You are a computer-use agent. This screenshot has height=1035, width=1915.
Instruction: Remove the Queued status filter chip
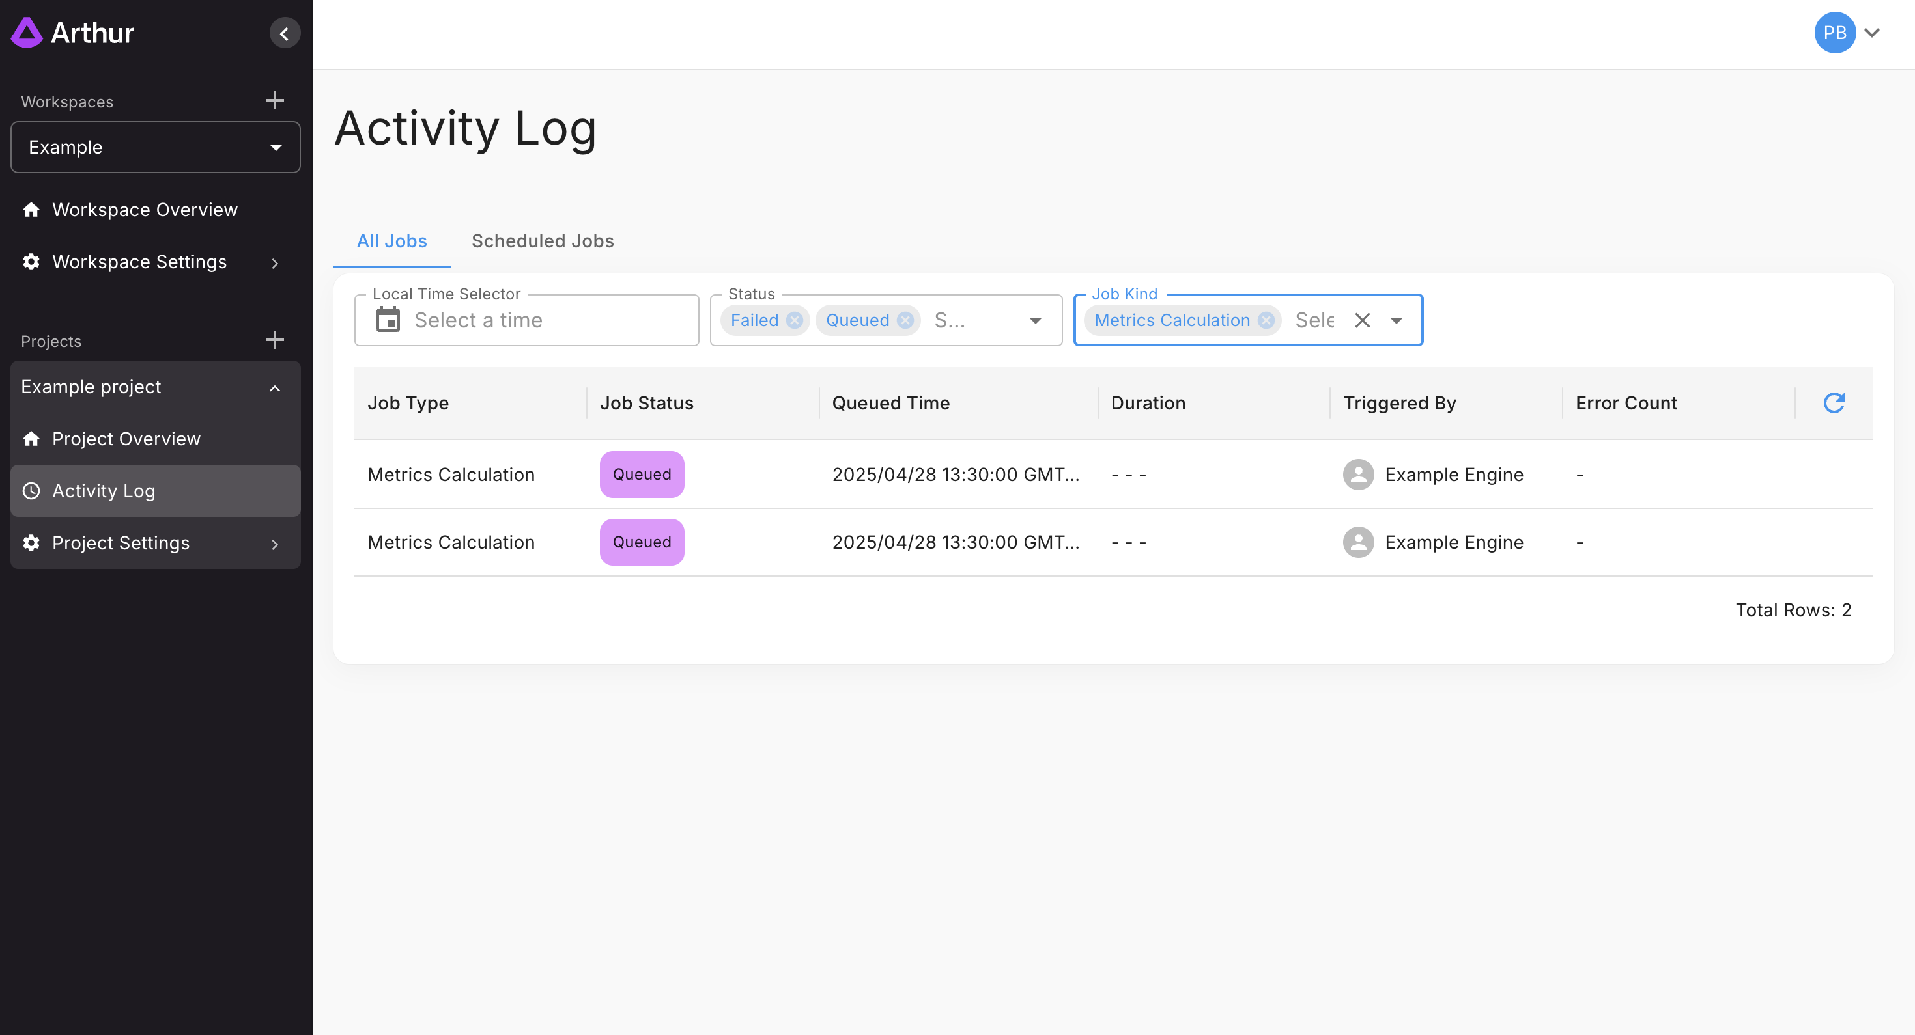(x=905, y=320)
